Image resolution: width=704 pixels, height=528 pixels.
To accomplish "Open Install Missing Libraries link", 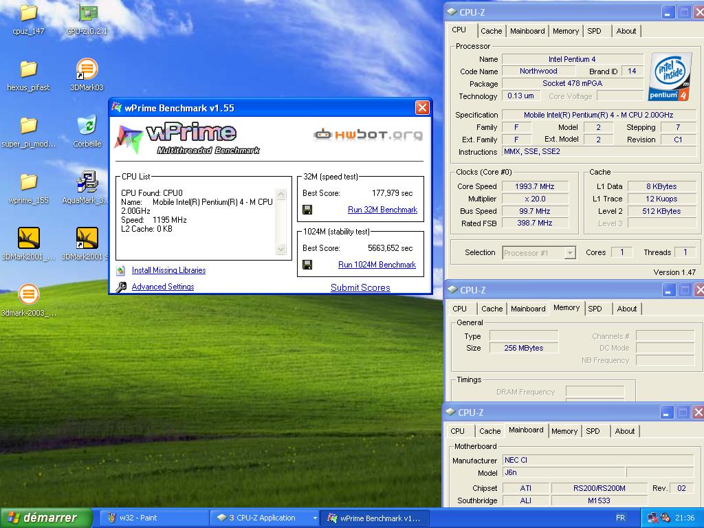I will (169, 270).
